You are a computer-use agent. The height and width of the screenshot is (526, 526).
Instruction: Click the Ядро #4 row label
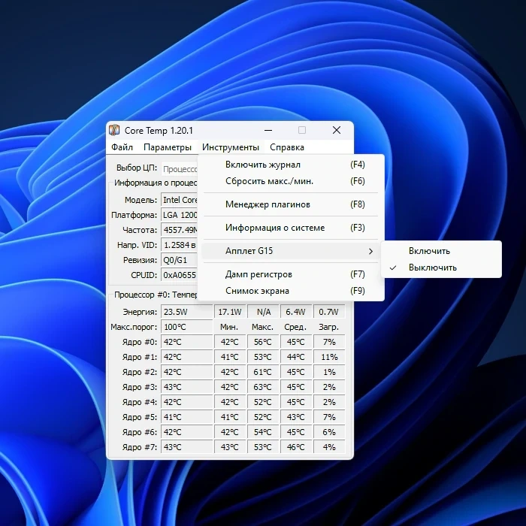[139, 402]
